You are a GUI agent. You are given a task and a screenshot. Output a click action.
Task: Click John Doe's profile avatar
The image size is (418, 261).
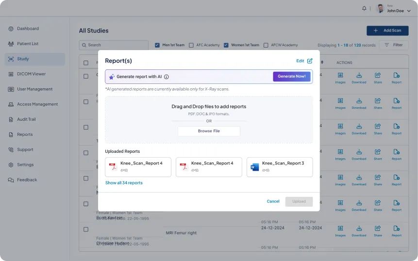click(x=381, y=9)
